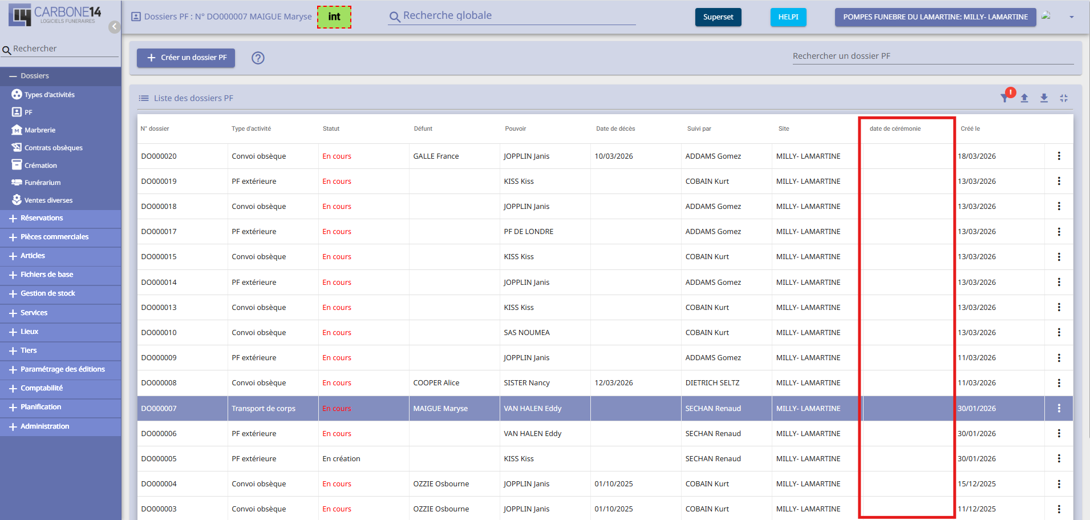Click the Créer un dossier PF button
This screenshot has width=1090, height=520.
[186, 58]
